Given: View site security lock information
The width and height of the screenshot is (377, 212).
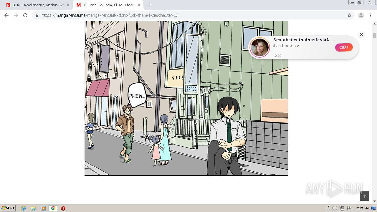Looking at the screenshot, I should 37,15.
